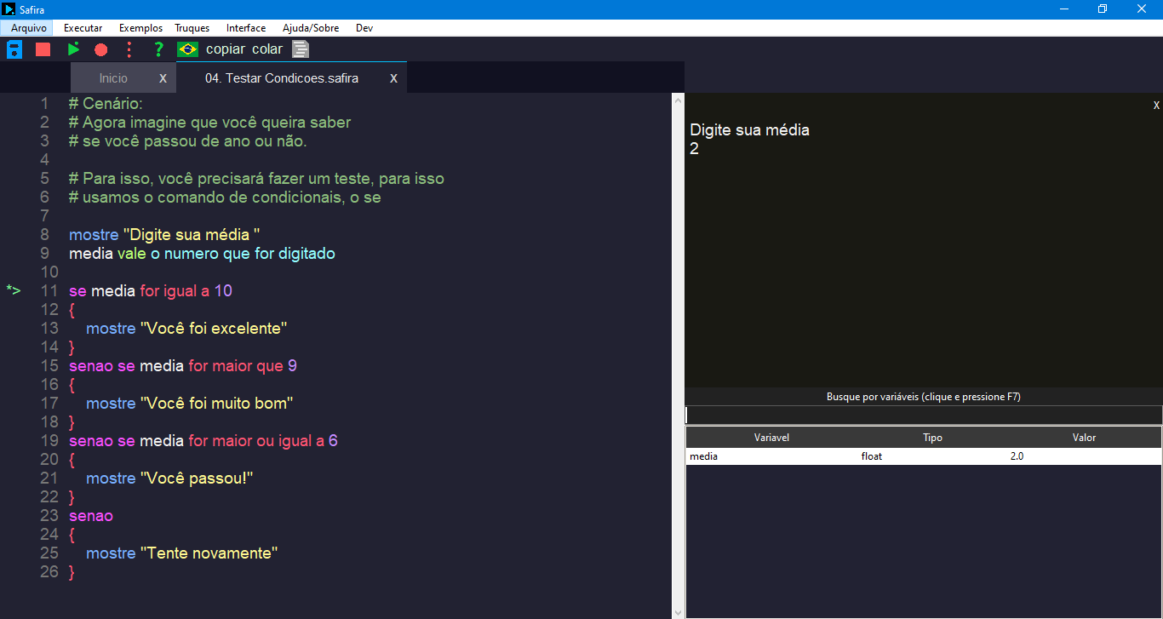
Task: Open the Interface menu
Action: click(246, 28)
